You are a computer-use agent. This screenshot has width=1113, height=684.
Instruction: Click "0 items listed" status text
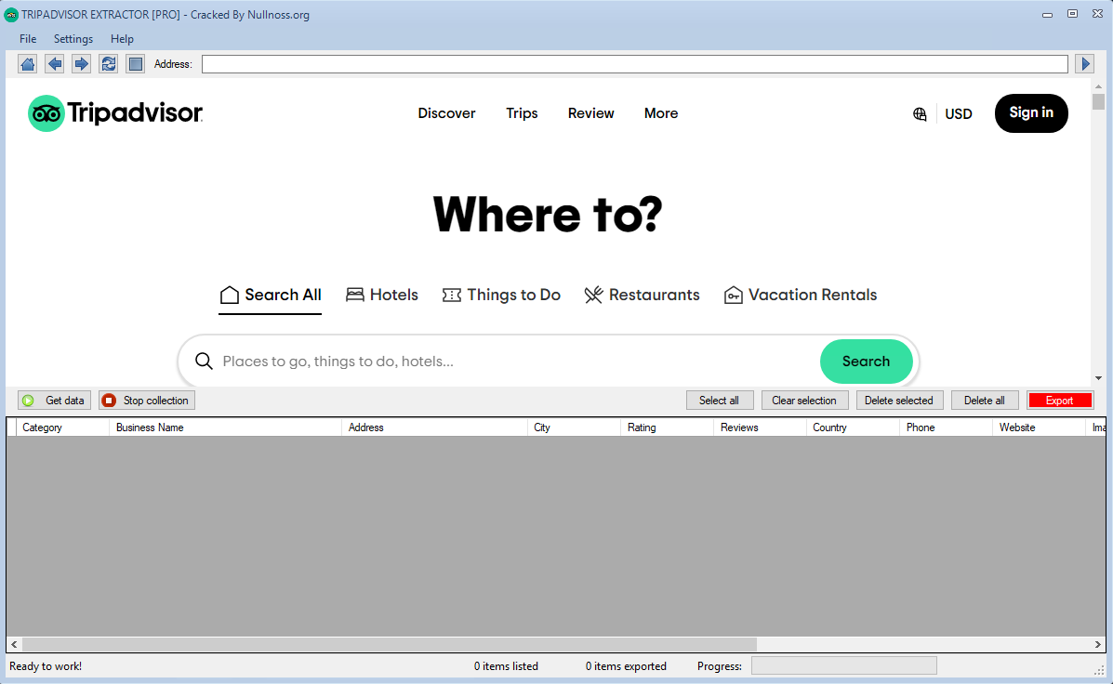(x=506, y=666)
